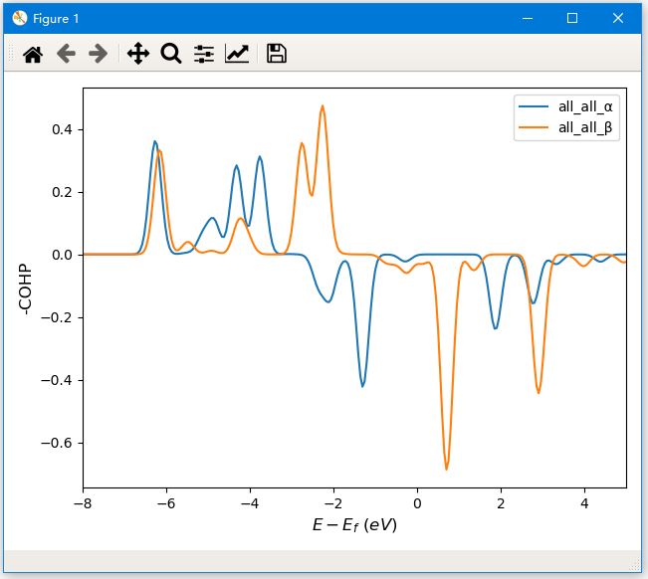648x579 pixels.
Task: Maximize the Figure 1 window
Action: 572,18
